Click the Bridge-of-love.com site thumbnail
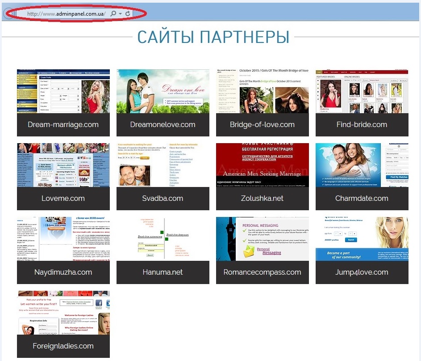This screenshot has width=421, height=361. [x=263, y=91]
